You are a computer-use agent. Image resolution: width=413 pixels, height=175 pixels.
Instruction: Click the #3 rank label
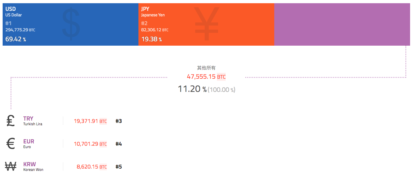click(119, 121)
